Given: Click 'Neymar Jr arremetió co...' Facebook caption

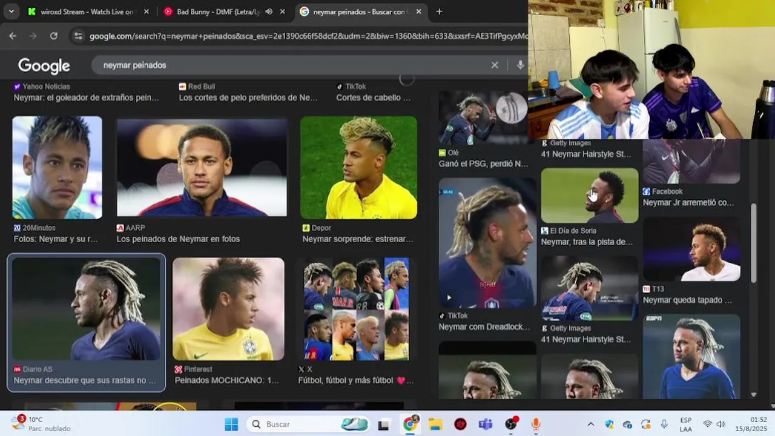Looking at the screenshot, I should pyautogui.click(x=688, y=203).
